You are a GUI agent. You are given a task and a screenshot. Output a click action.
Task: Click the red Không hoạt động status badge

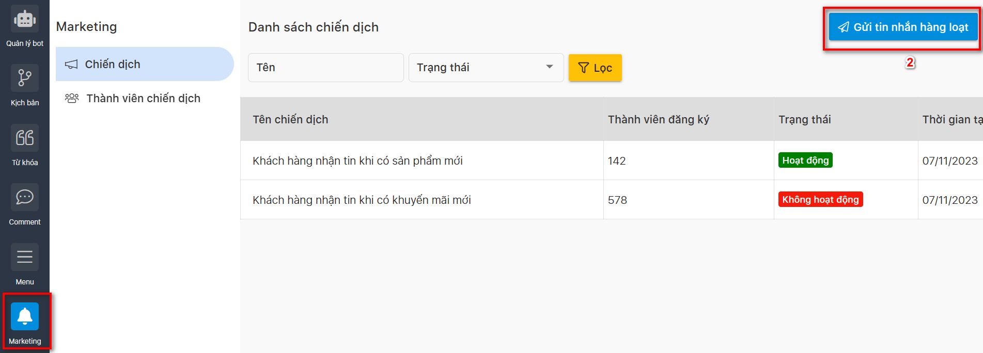[820, 200]
